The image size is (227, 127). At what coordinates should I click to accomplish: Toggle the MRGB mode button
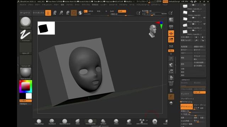(x=91, y=11)
